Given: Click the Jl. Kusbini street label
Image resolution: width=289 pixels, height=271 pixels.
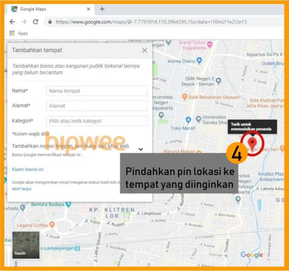Looking at the screenshot, I should click(116, 224).
